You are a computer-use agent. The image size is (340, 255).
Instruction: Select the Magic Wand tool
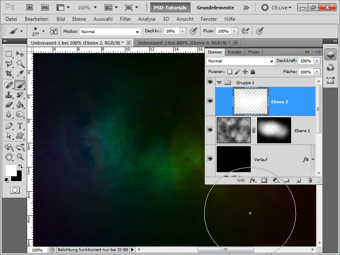coord(20,63)
